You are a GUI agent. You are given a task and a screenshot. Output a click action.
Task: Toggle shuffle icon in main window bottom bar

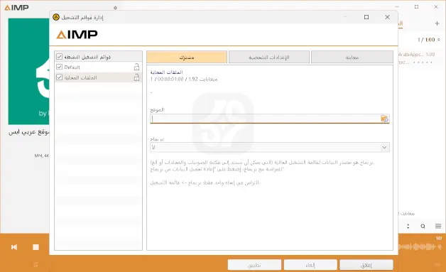coord(36,265)
